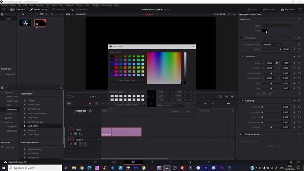Open the Mixer panel
The width and height of the screenshot is (304, 171).
pos(253,9)
